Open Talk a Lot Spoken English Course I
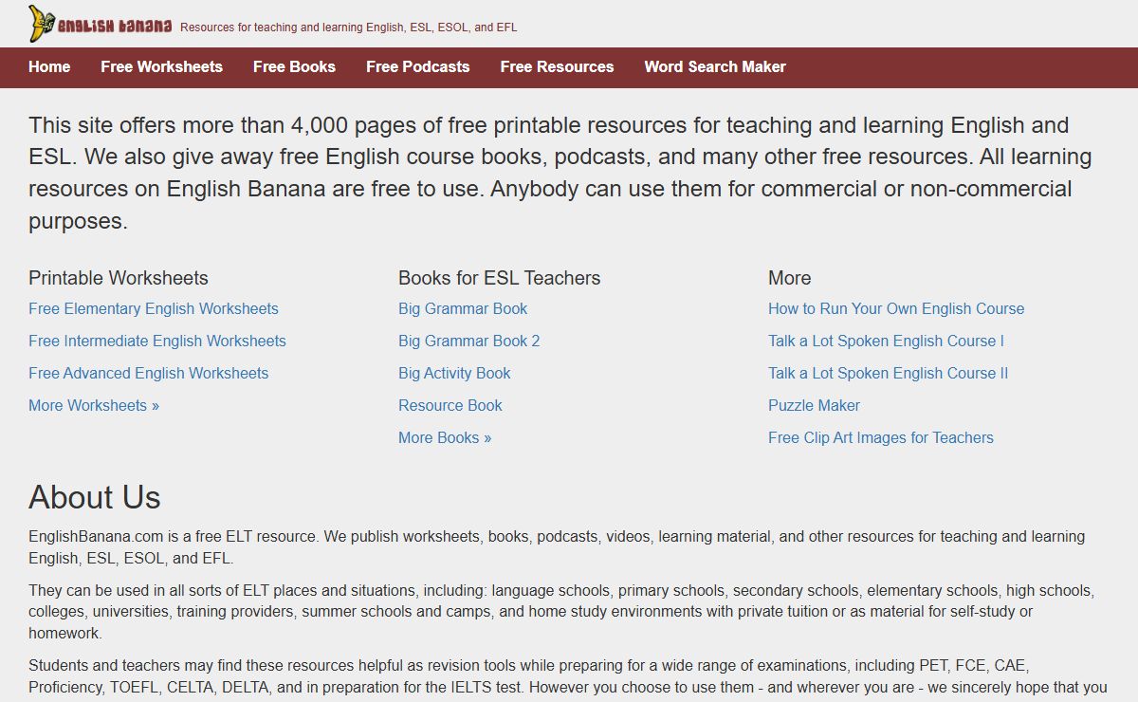1138x702 pixels. (x=886, y=341)
